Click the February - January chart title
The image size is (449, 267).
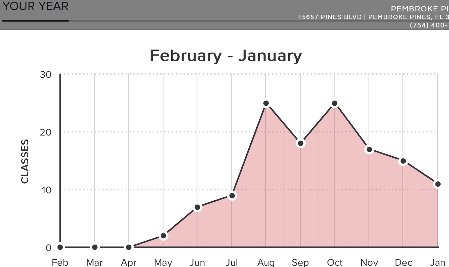pyautogui.click(x=226, y=56)
